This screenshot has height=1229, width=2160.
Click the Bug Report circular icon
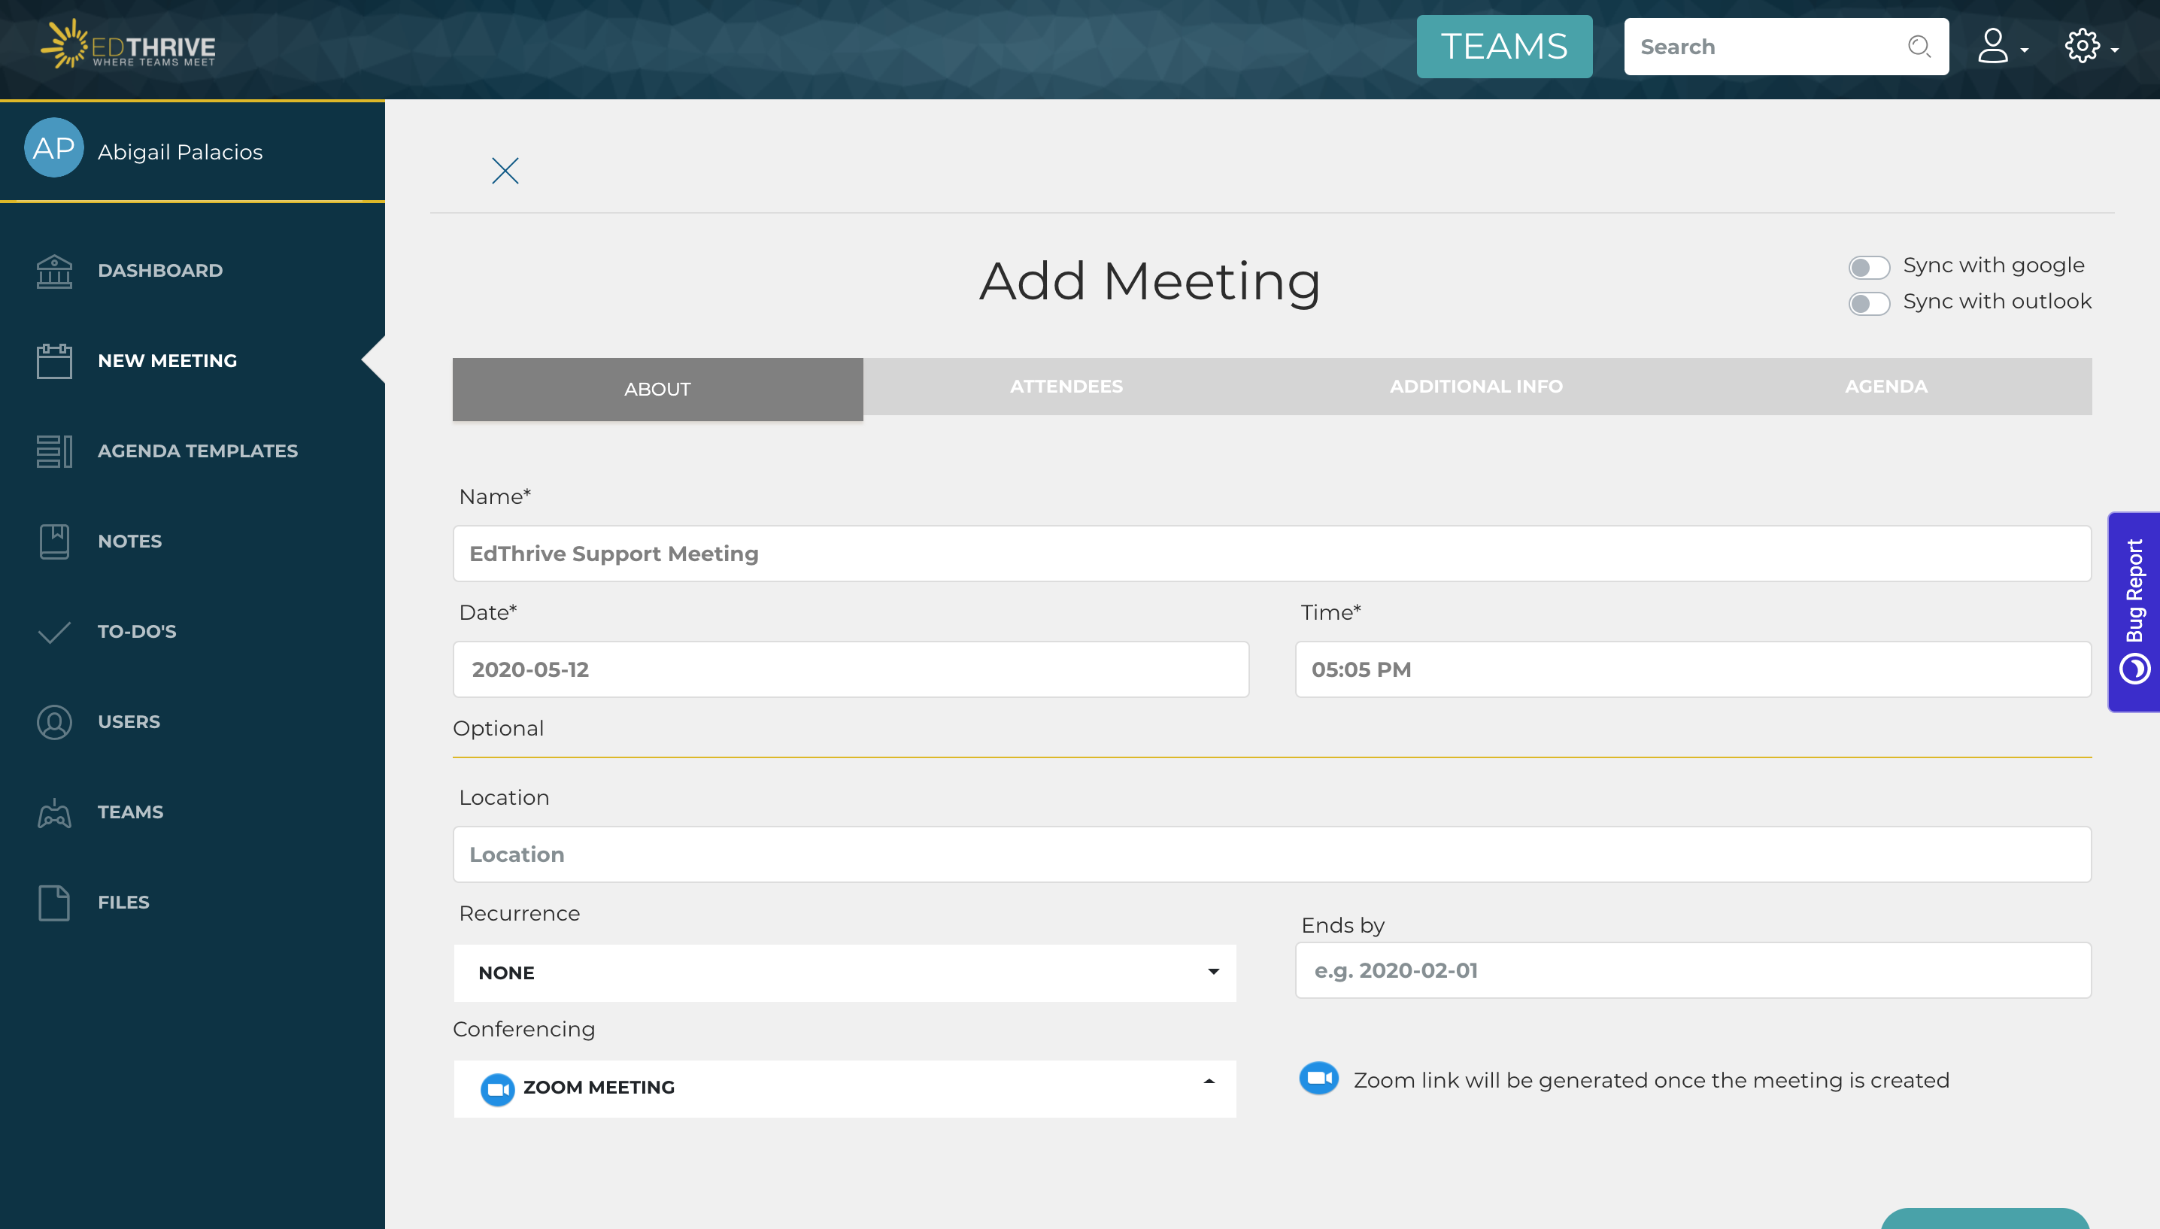[x=2134, y=669]
